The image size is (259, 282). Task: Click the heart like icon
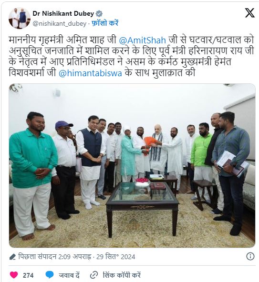[x=14, y=275]
